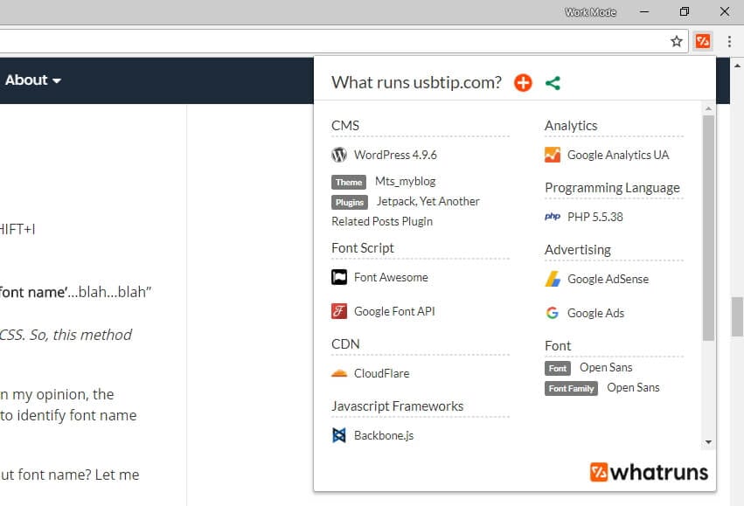Image resolution: width=744 pixels, height=506 pixels.
Task: Click the Google Analytics UA icon
Action: (x=553, y=155)
